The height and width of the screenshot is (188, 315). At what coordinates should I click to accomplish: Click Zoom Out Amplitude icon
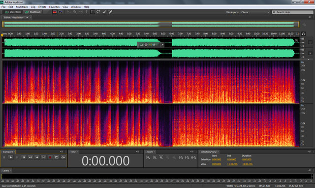point(155,157)
